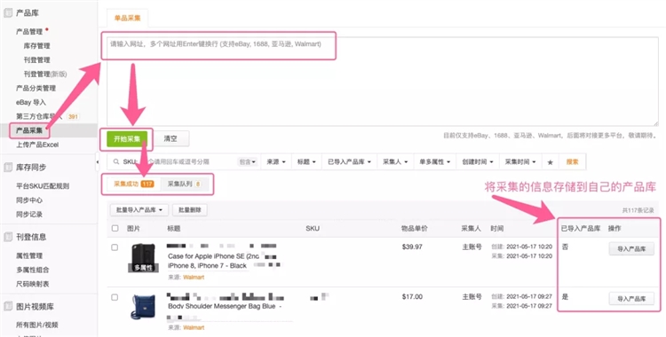The height and width of the screenshot is (337, 666).
Task: Open 产品采集 in the sidebar
Action: (29, 130)
